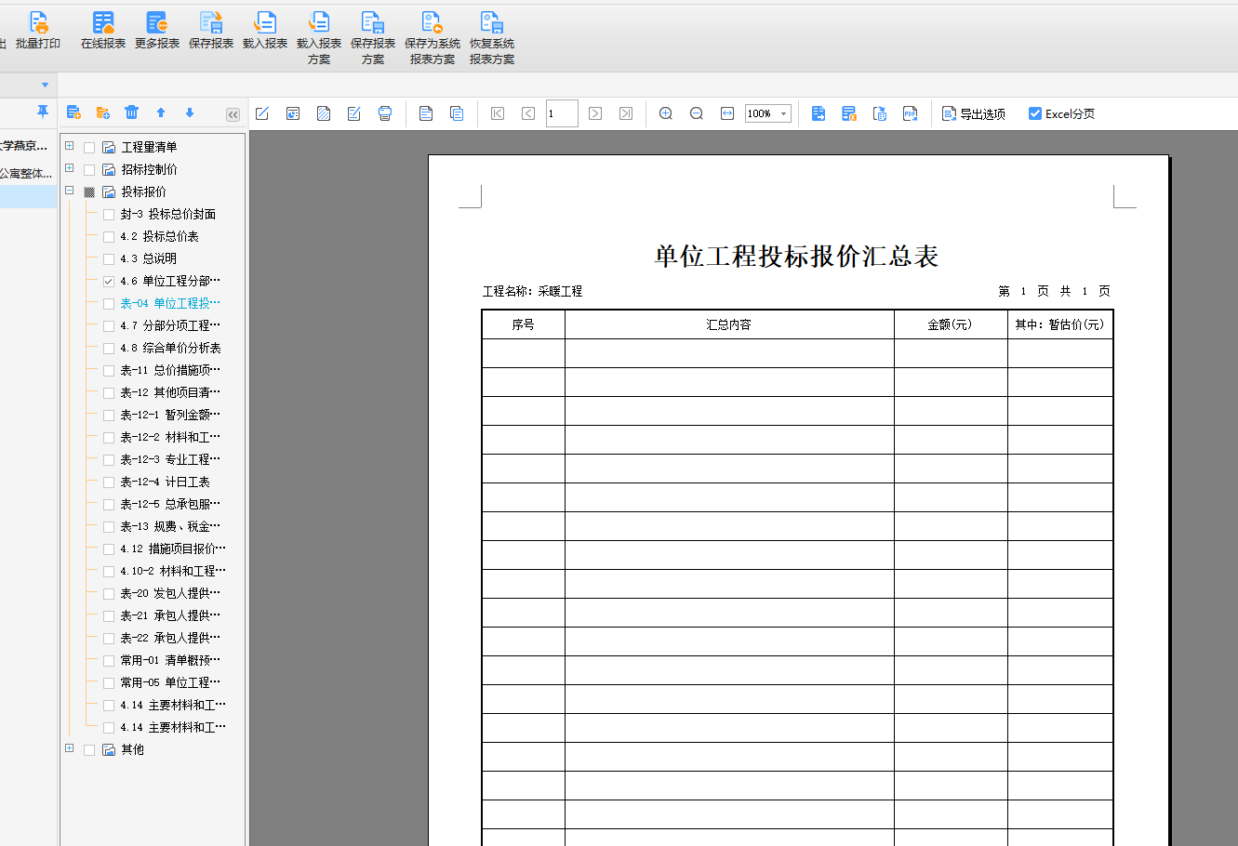Select 表-11 总价措施项 report

click(170, 370)
